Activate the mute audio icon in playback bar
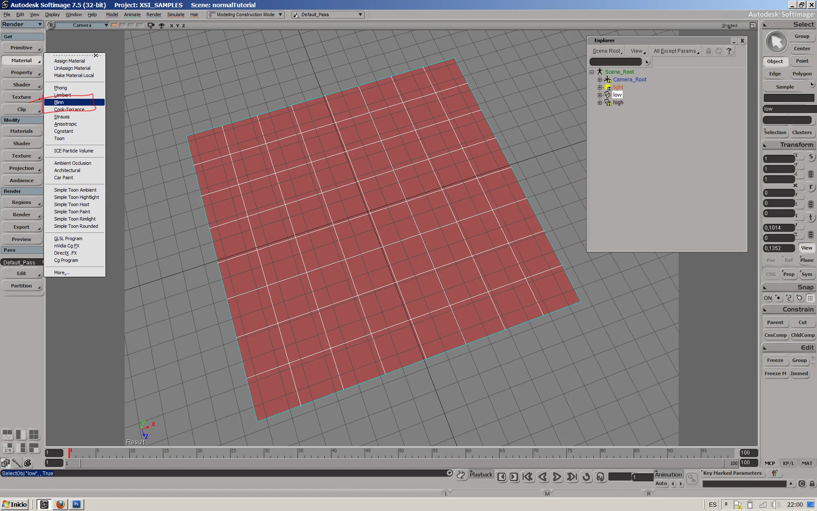This screenshot has height=511, width=817. (x=600, y=477)
